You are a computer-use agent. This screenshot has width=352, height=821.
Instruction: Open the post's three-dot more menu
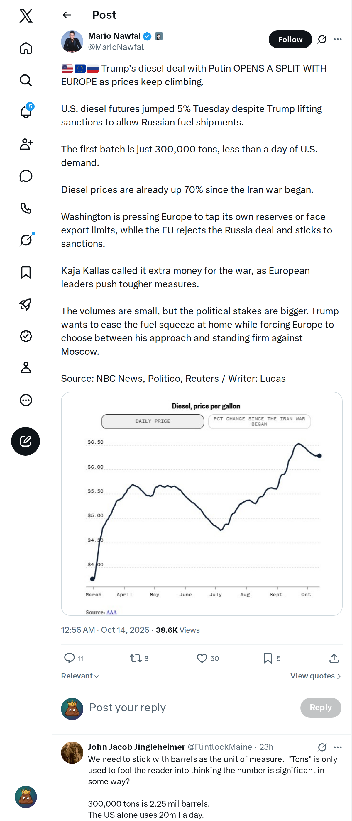pyautogui.click(x=338, y=39)
